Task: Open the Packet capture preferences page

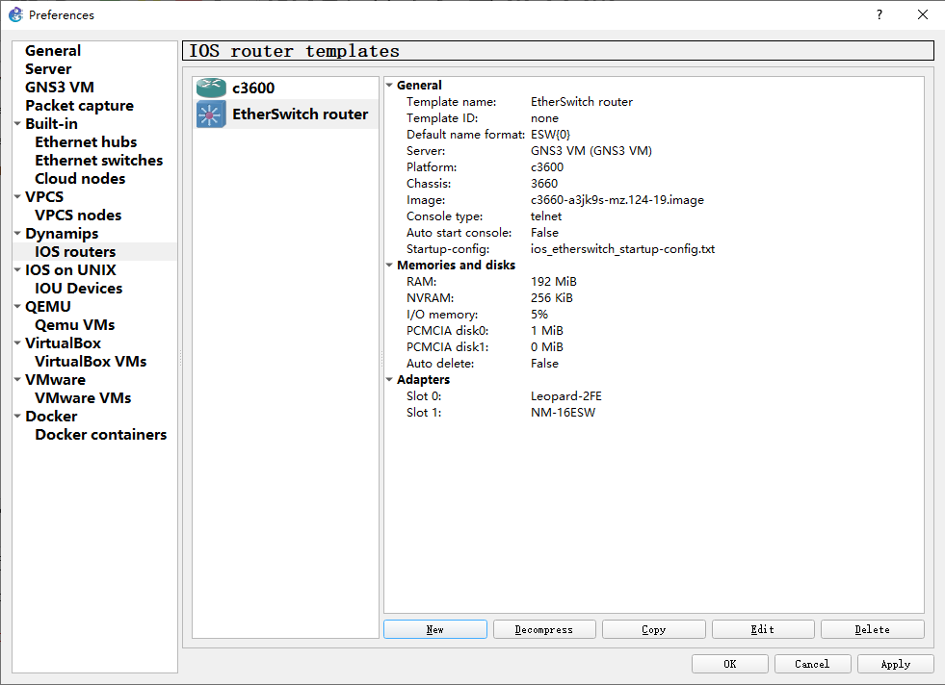Action: tap(79, 105)
